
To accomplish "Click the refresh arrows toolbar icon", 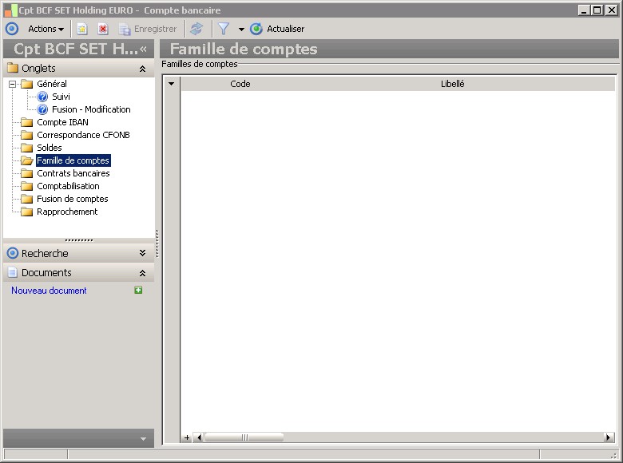I will click(196, 29).
